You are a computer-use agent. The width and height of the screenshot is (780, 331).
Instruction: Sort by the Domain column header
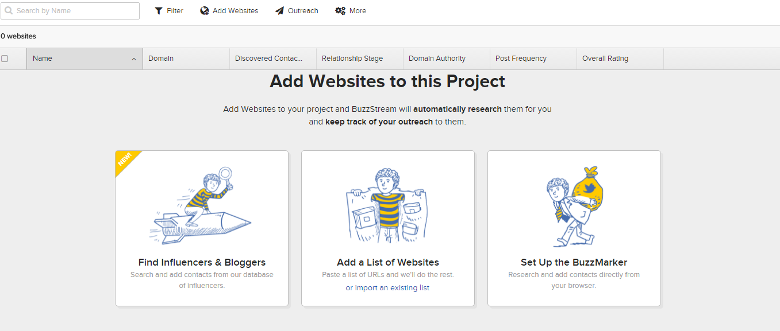[186, 59]
